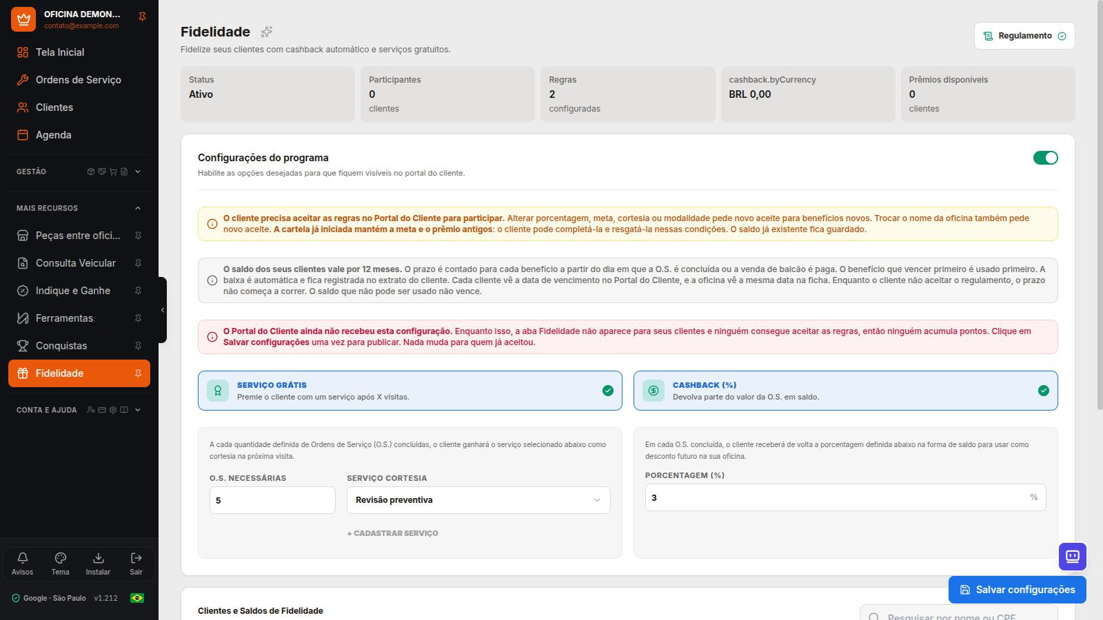Expand the Gestão section
The width and height of the screenshot is (1103, 620).
79,172
